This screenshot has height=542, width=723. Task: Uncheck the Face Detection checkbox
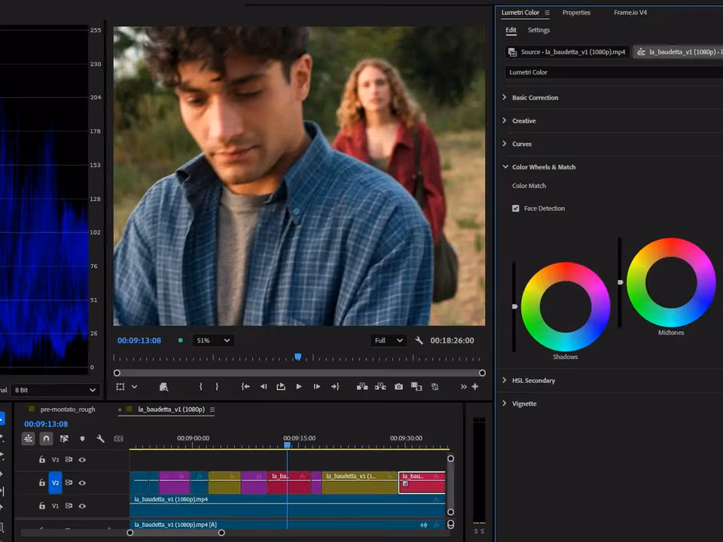click(x=515, y=209)
